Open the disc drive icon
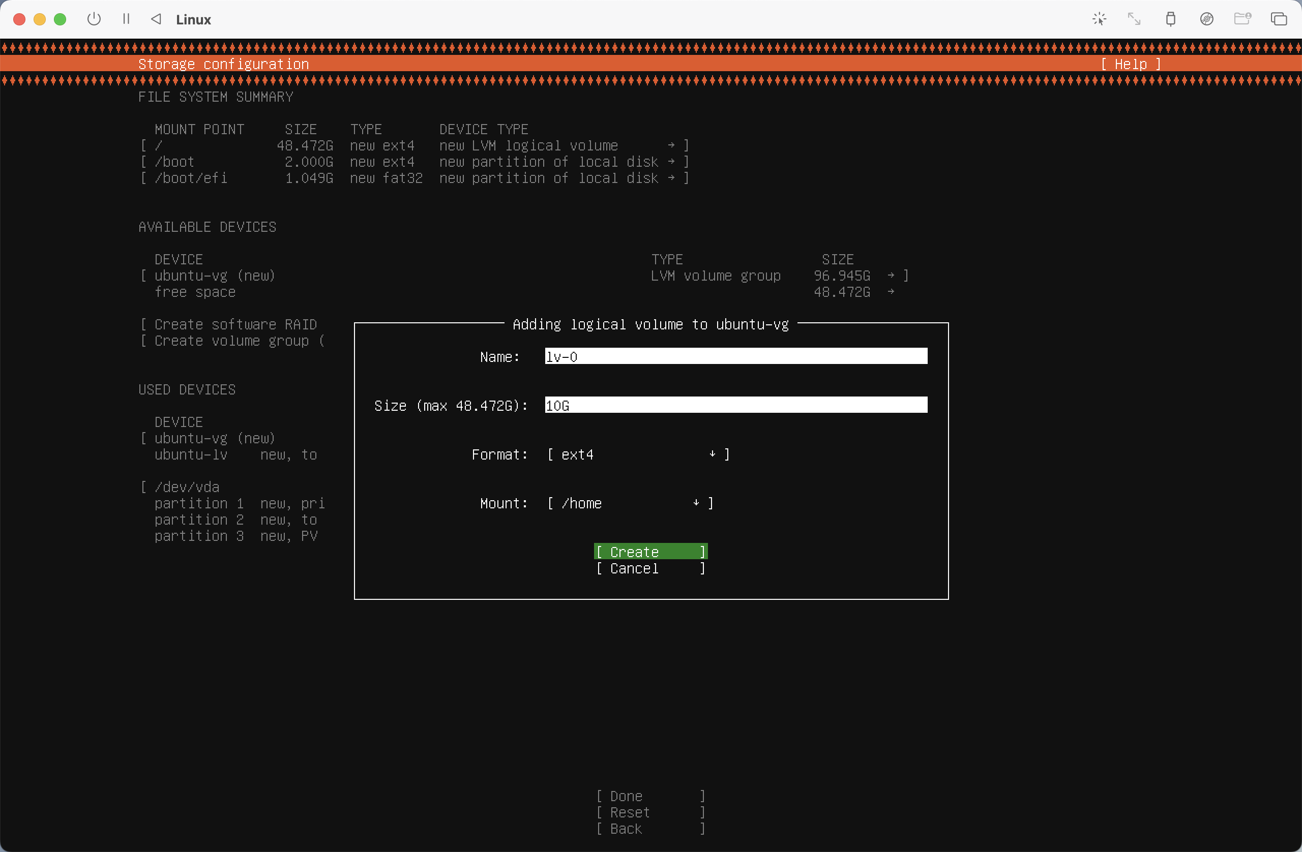This screenshot has width=1302, height=852. point(1206,19)
